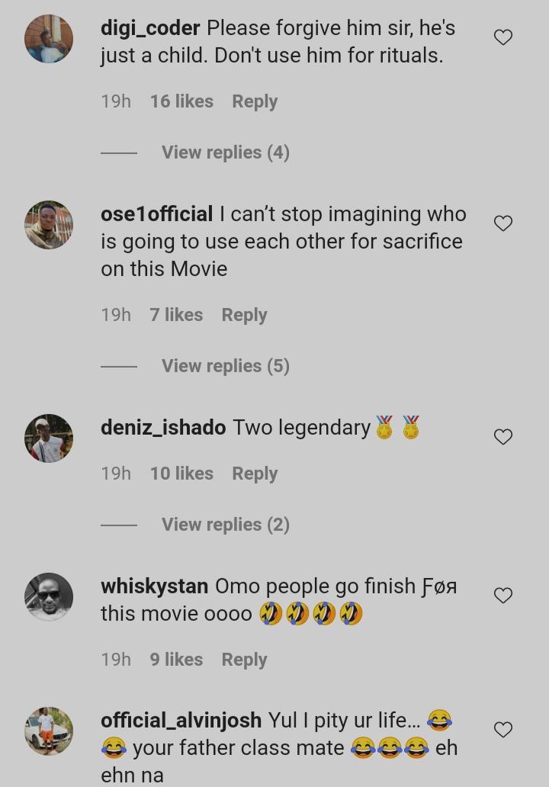The height and width of the screenshot is (787, 549).
Task: Open ose1official's profile avatar
Action: pos(49,225)
